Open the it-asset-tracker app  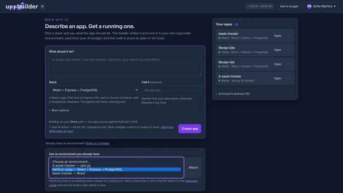pos(277,78)
